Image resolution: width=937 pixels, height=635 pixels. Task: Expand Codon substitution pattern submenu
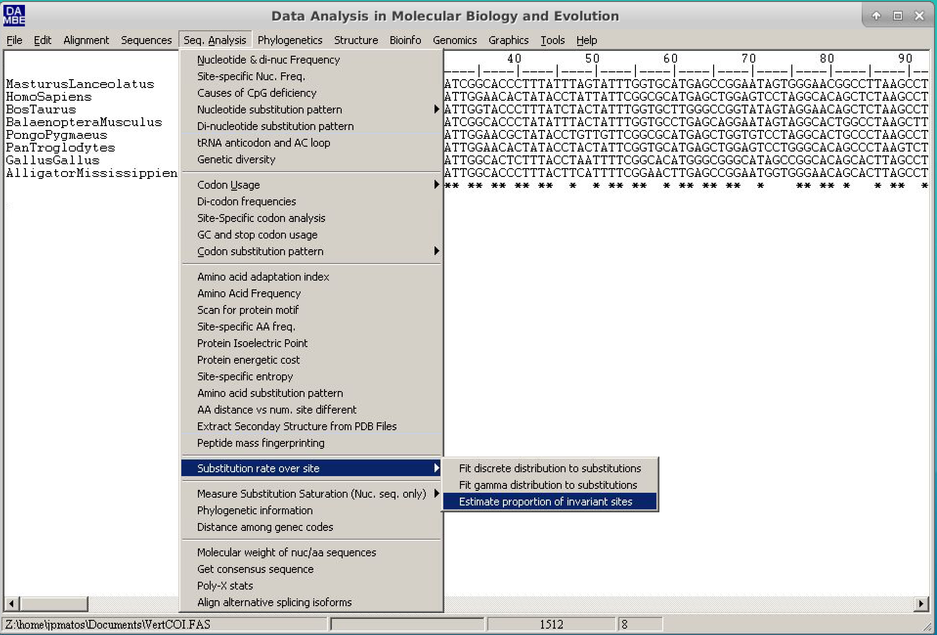311,251
